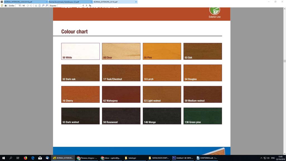286x161 pixels.
Task: Switch to EXWTERIKIS.odt taskbar window
Action: point(207,158)
